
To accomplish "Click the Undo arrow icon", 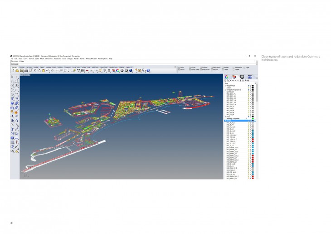I will tap(49, 70).
